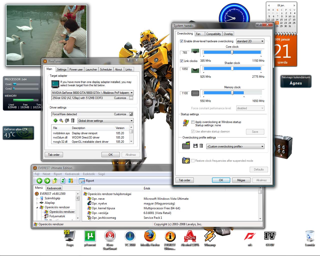Open the Nero StartSmart desktop icon
The height and width of the screenshot is (256, 320).
click(x=110, y=240)
